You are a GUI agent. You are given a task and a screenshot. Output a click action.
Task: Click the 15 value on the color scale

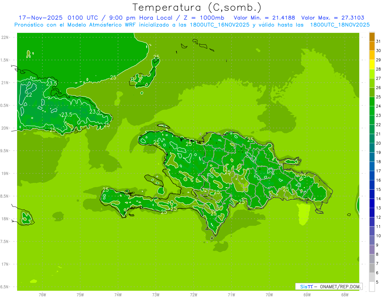click(x=378, y=189)
